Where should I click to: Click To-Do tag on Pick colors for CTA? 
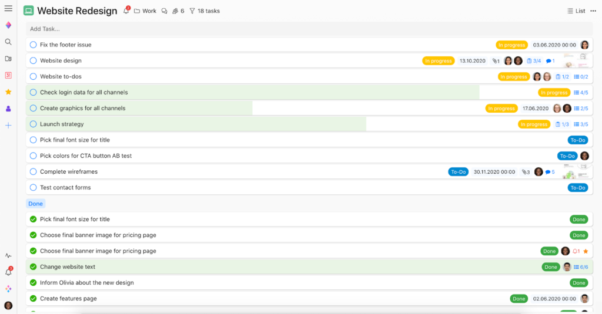click(x=567, y=156)
